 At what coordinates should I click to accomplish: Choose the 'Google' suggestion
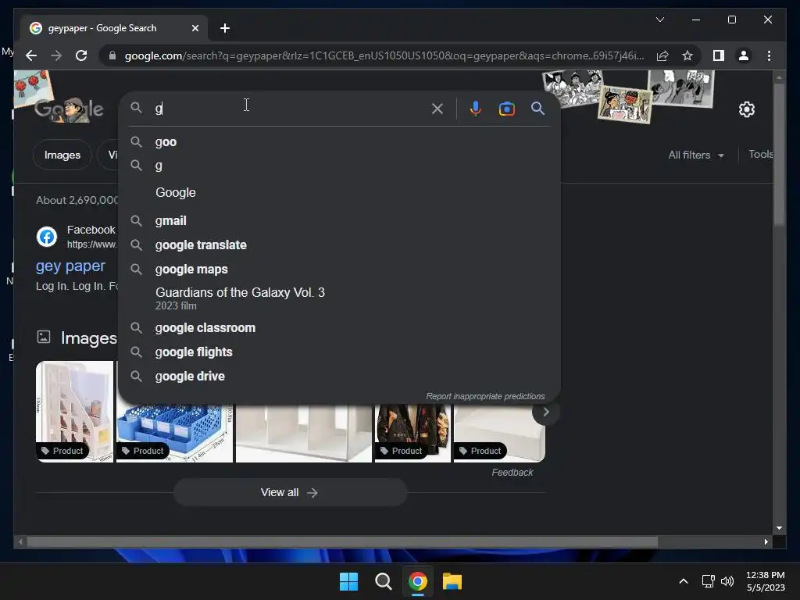339,192
